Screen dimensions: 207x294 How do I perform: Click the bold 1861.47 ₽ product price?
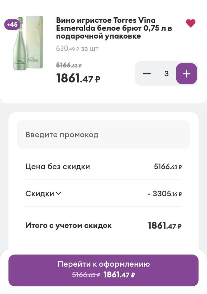(x=78, y=79)
